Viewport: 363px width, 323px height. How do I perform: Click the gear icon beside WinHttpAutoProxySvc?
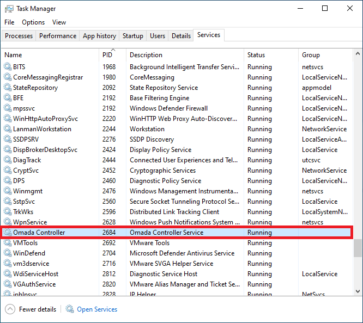pos(8,118)
